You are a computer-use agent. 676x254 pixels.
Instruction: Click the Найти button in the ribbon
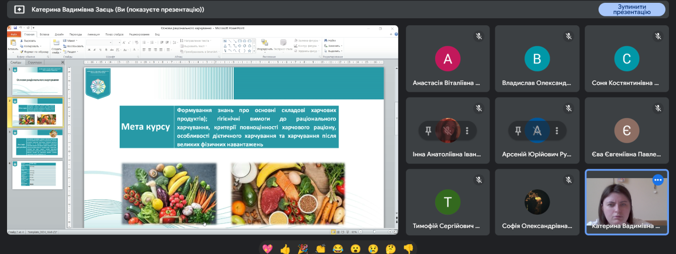[x=331, y=41]
